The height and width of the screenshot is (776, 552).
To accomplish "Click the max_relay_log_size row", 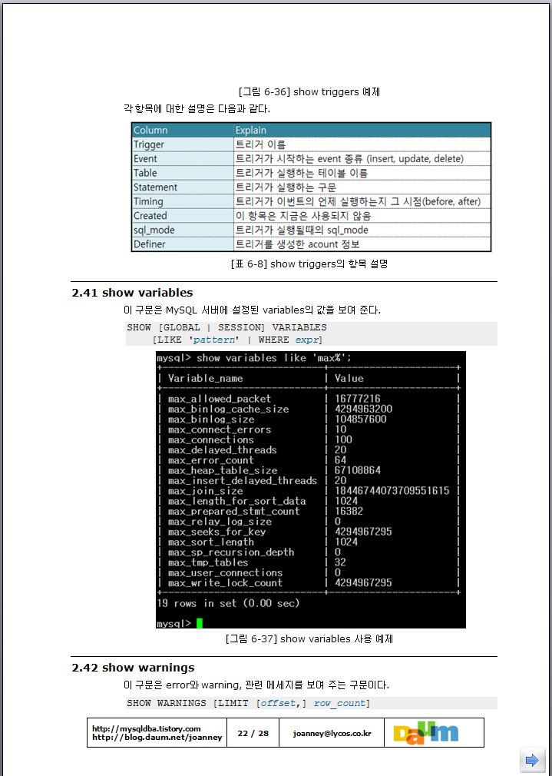I will click(309, 522).
